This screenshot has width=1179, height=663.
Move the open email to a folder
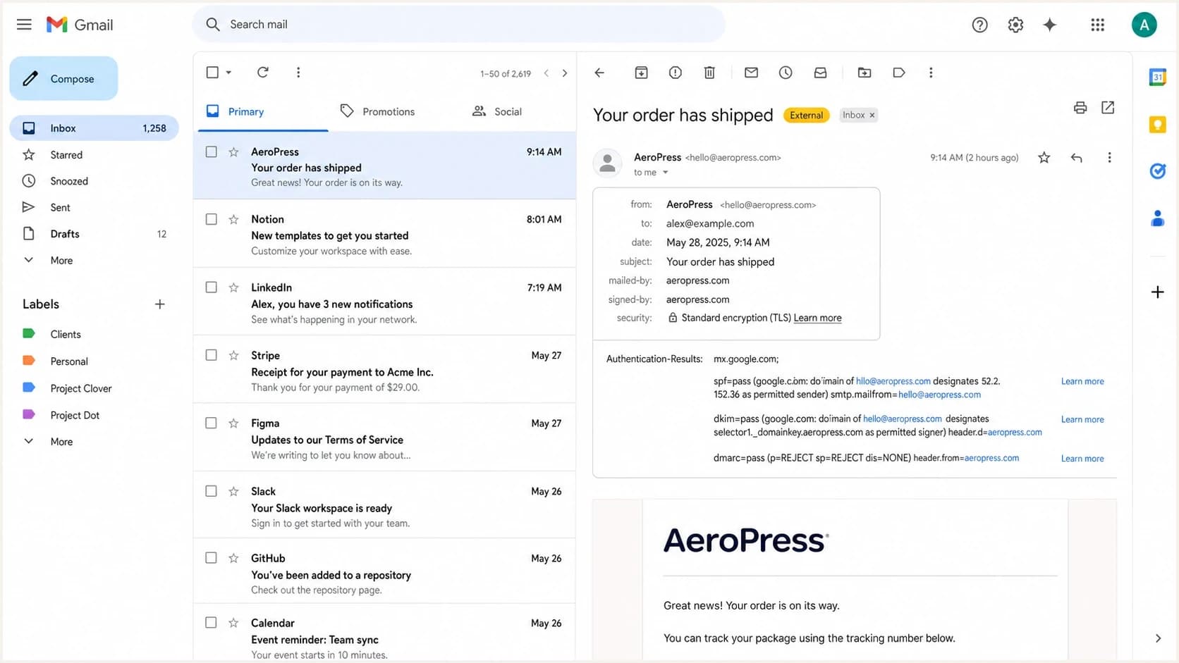point(865,73)
